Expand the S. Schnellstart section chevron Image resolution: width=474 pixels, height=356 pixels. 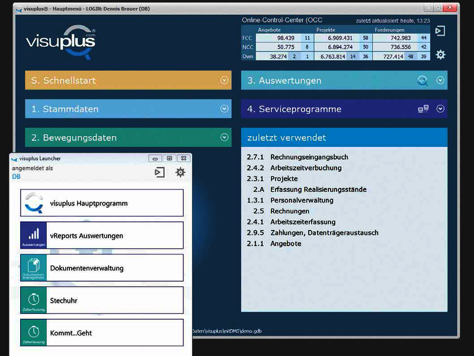pos(225,80)
